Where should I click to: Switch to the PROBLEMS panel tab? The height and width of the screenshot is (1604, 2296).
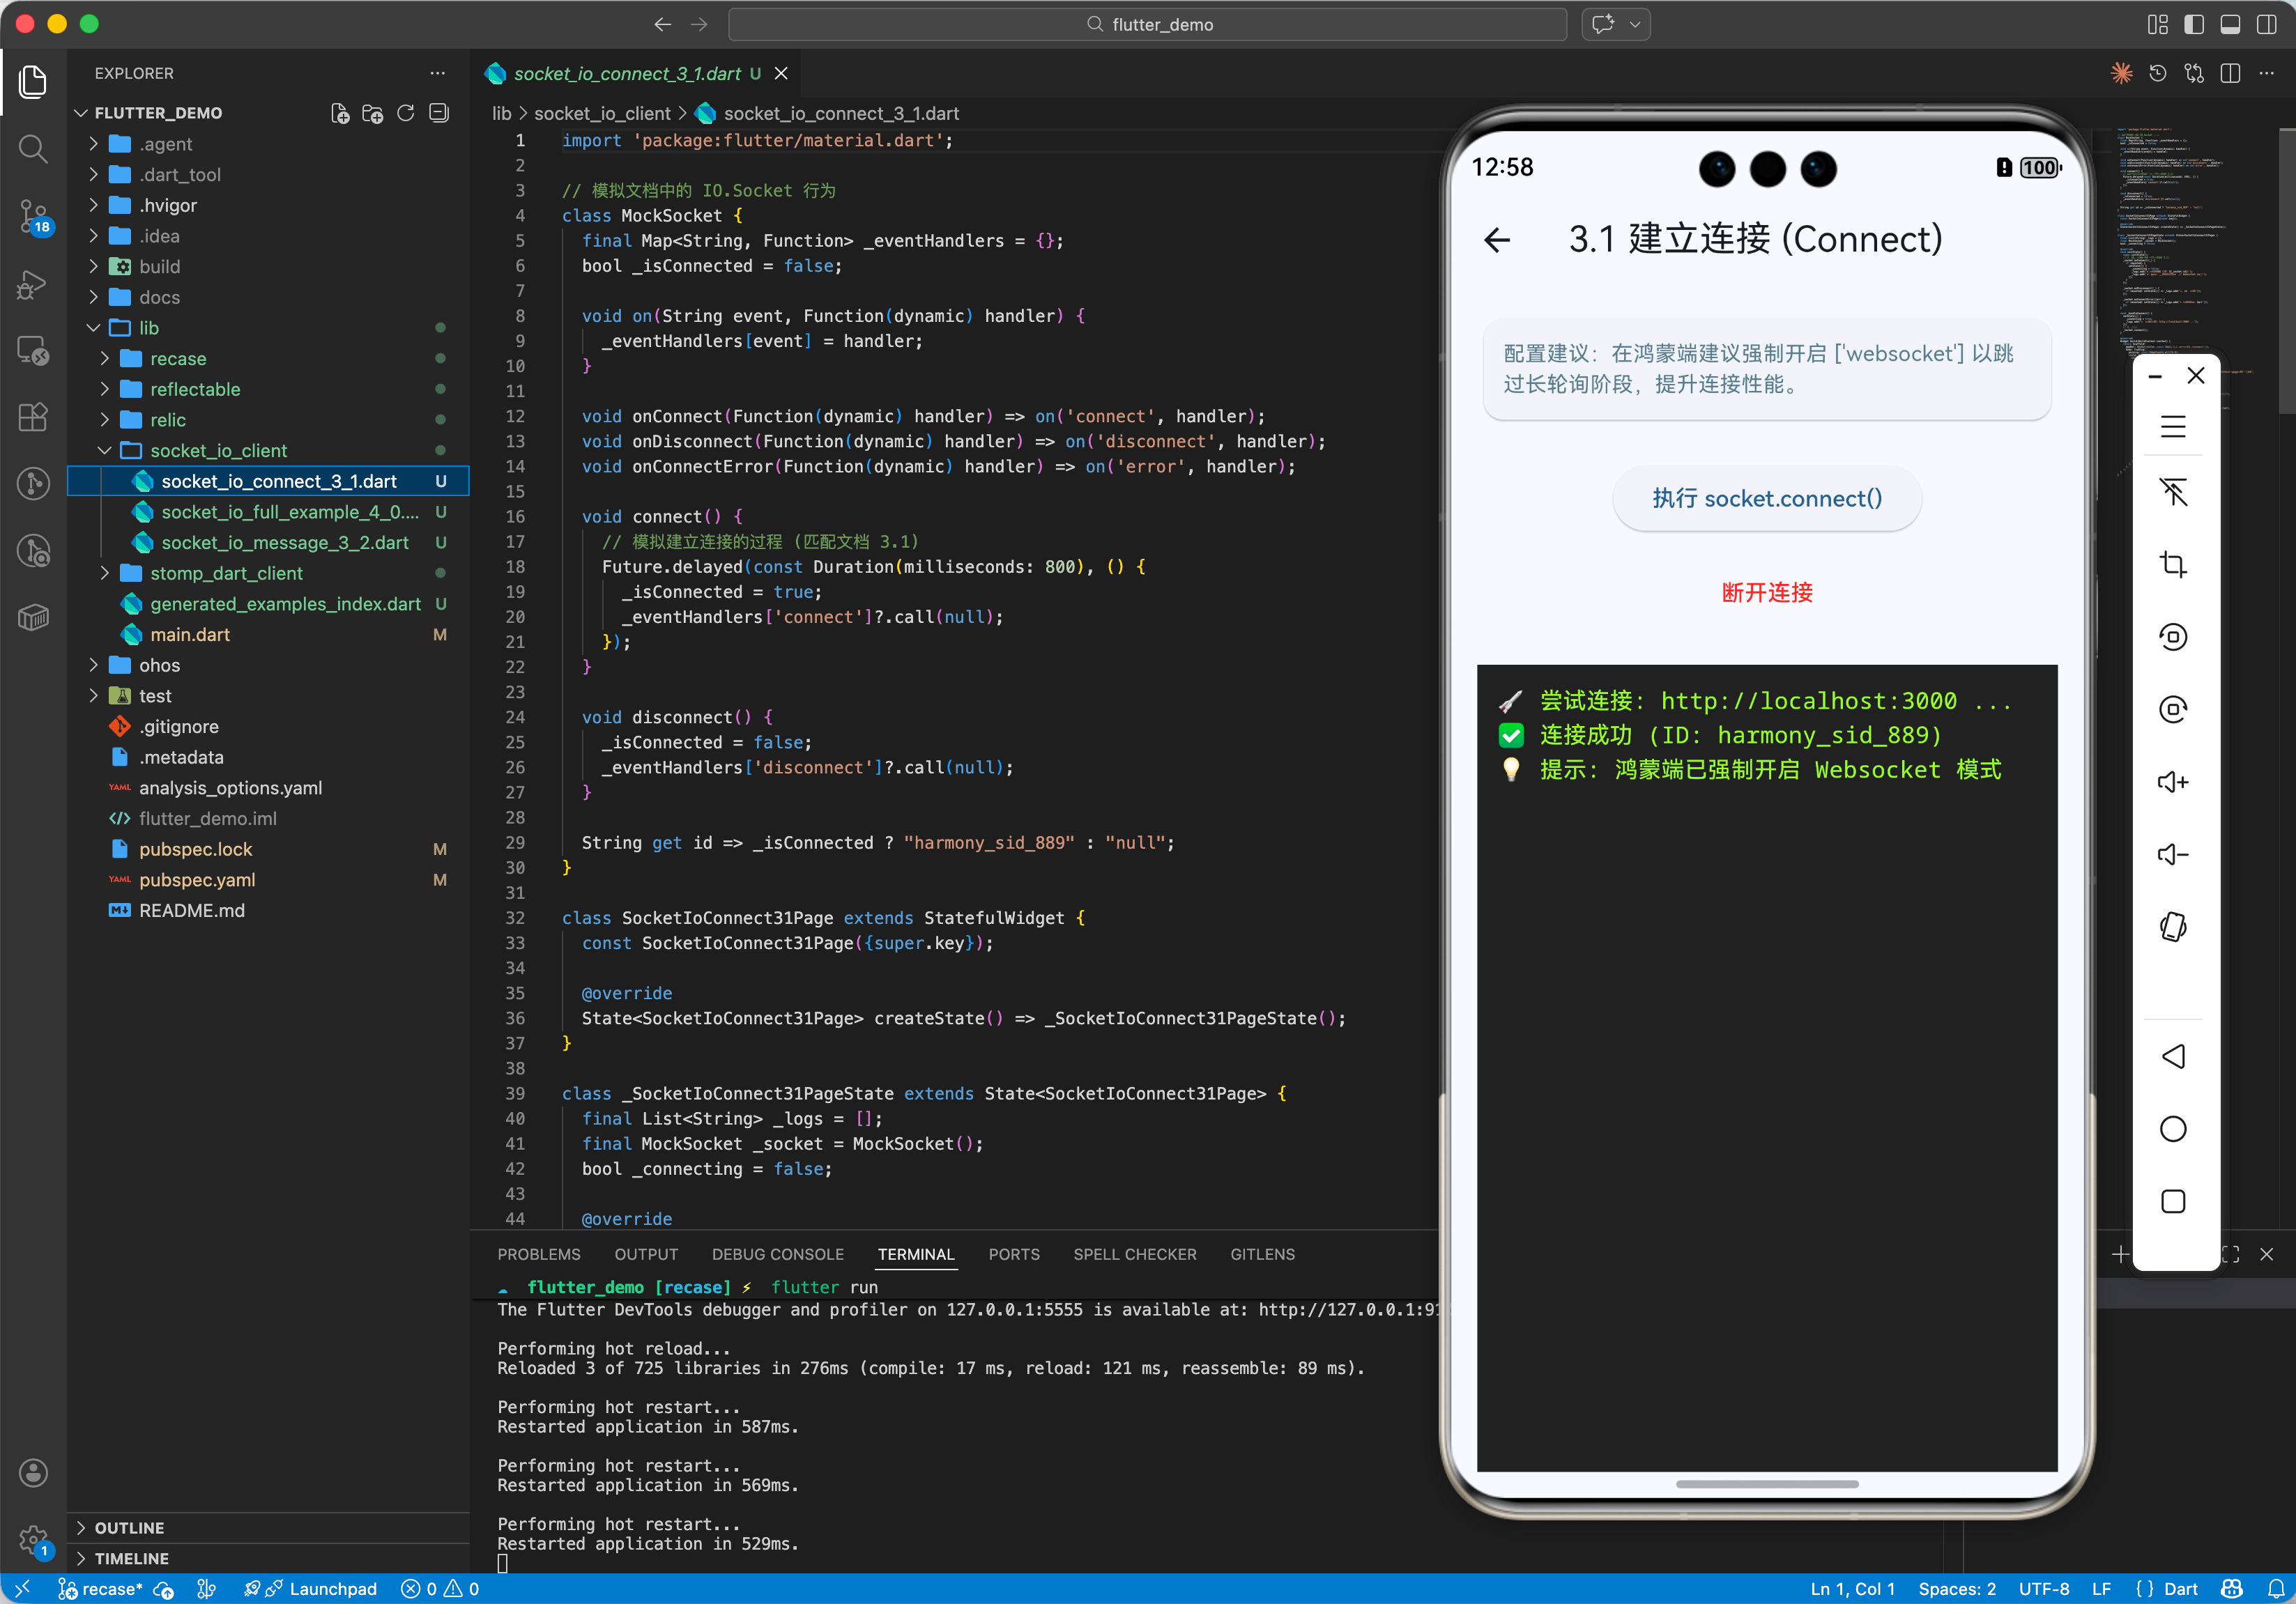(x=538, y=1254)
